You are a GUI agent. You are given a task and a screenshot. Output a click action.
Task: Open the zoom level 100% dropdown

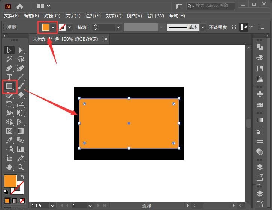tap(52, 206)
